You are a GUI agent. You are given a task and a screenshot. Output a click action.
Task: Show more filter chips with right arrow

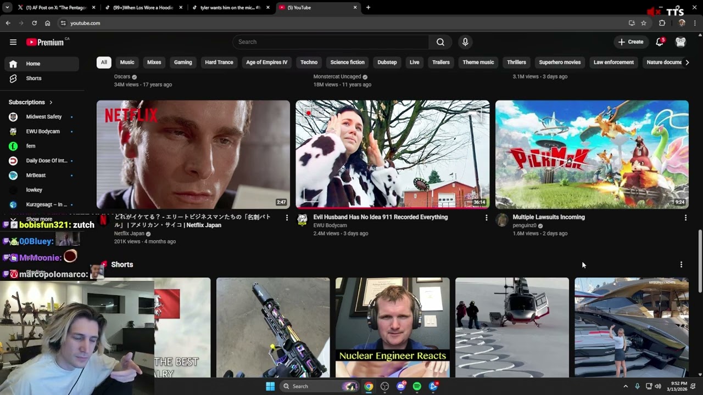[687, 63]
